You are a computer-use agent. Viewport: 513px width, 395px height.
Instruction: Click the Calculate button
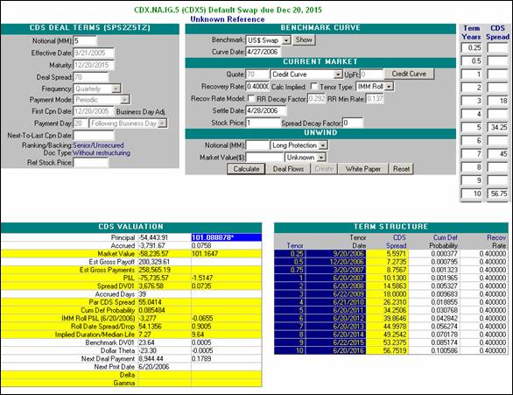tap(246, 169)
